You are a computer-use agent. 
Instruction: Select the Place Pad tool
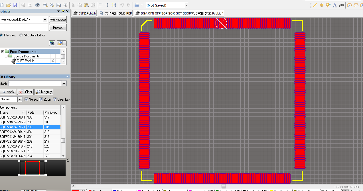[x=322, y=5]
